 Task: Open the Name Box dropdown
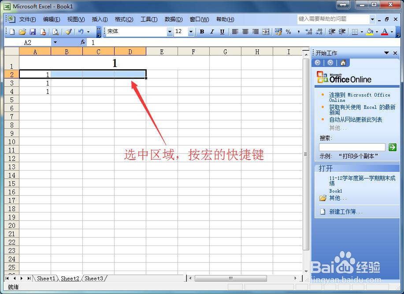[55, 42]
